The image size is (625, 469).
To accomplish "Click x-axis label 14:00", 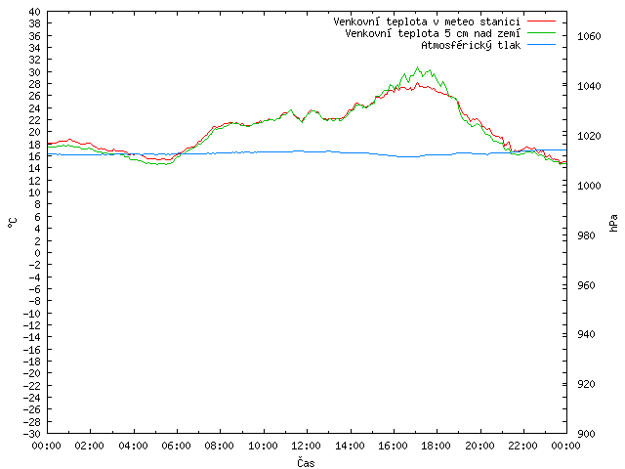I will tap(350, 446).
